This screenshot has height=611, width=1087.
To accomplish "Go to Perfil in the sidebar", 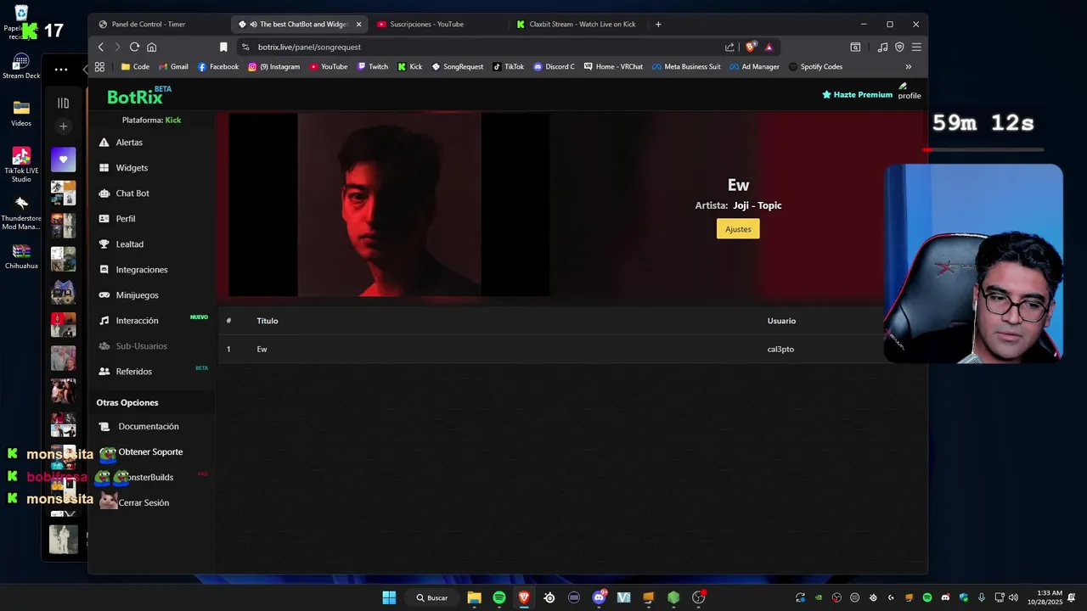I will pyautogui.click(x=126, y=219).
